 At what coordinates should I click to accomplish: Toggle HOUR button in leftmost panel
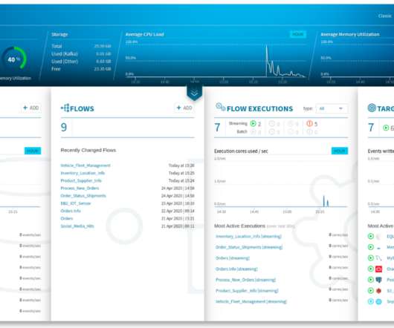point(33,151)
